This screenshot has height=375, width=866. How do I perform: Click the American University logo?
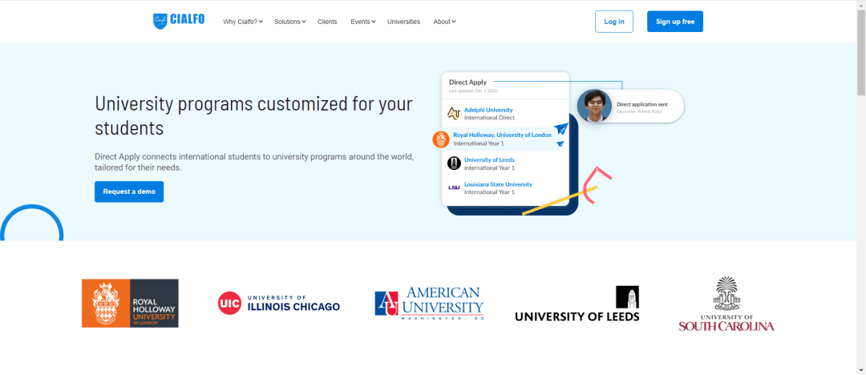pyautogui.click(x=429, y=303)
